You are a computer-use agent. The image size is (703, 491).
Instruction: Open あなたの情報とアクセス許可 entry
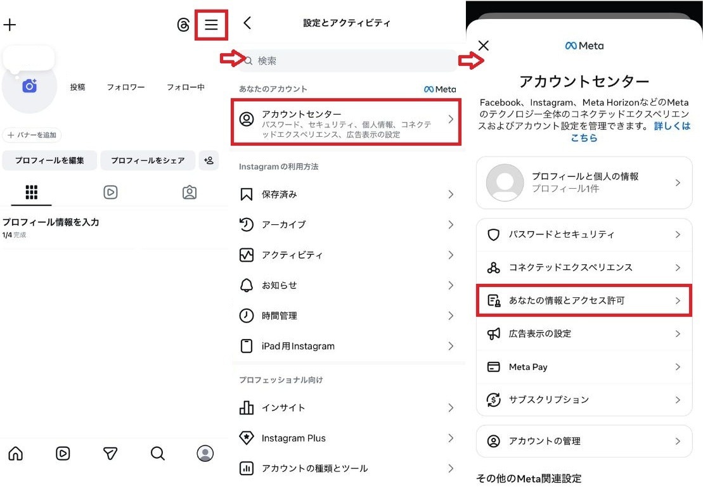[x=584, y=300]
